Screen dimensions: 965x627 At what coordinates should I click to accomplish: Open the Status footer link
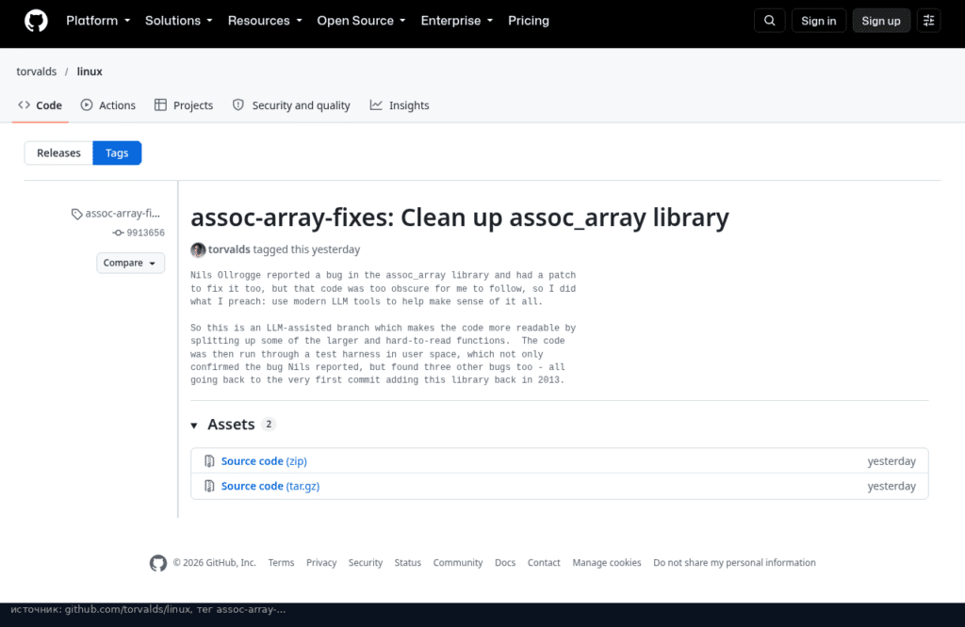407,563
